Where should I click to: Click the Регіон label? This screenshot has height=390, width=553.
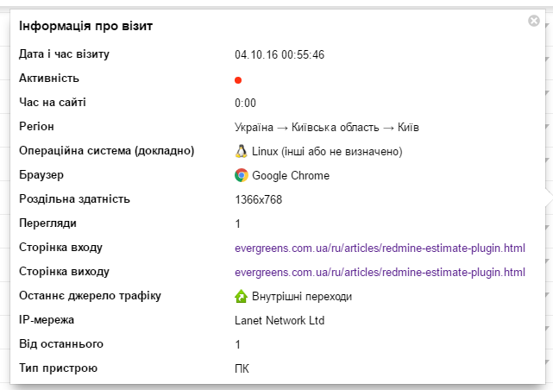[36, 126]
